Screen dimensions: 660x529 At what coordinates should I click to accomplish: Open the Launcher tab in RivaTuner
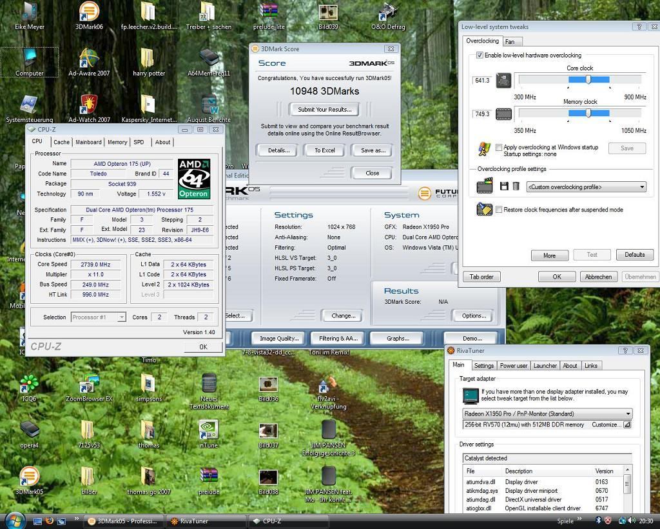point(545,366)
